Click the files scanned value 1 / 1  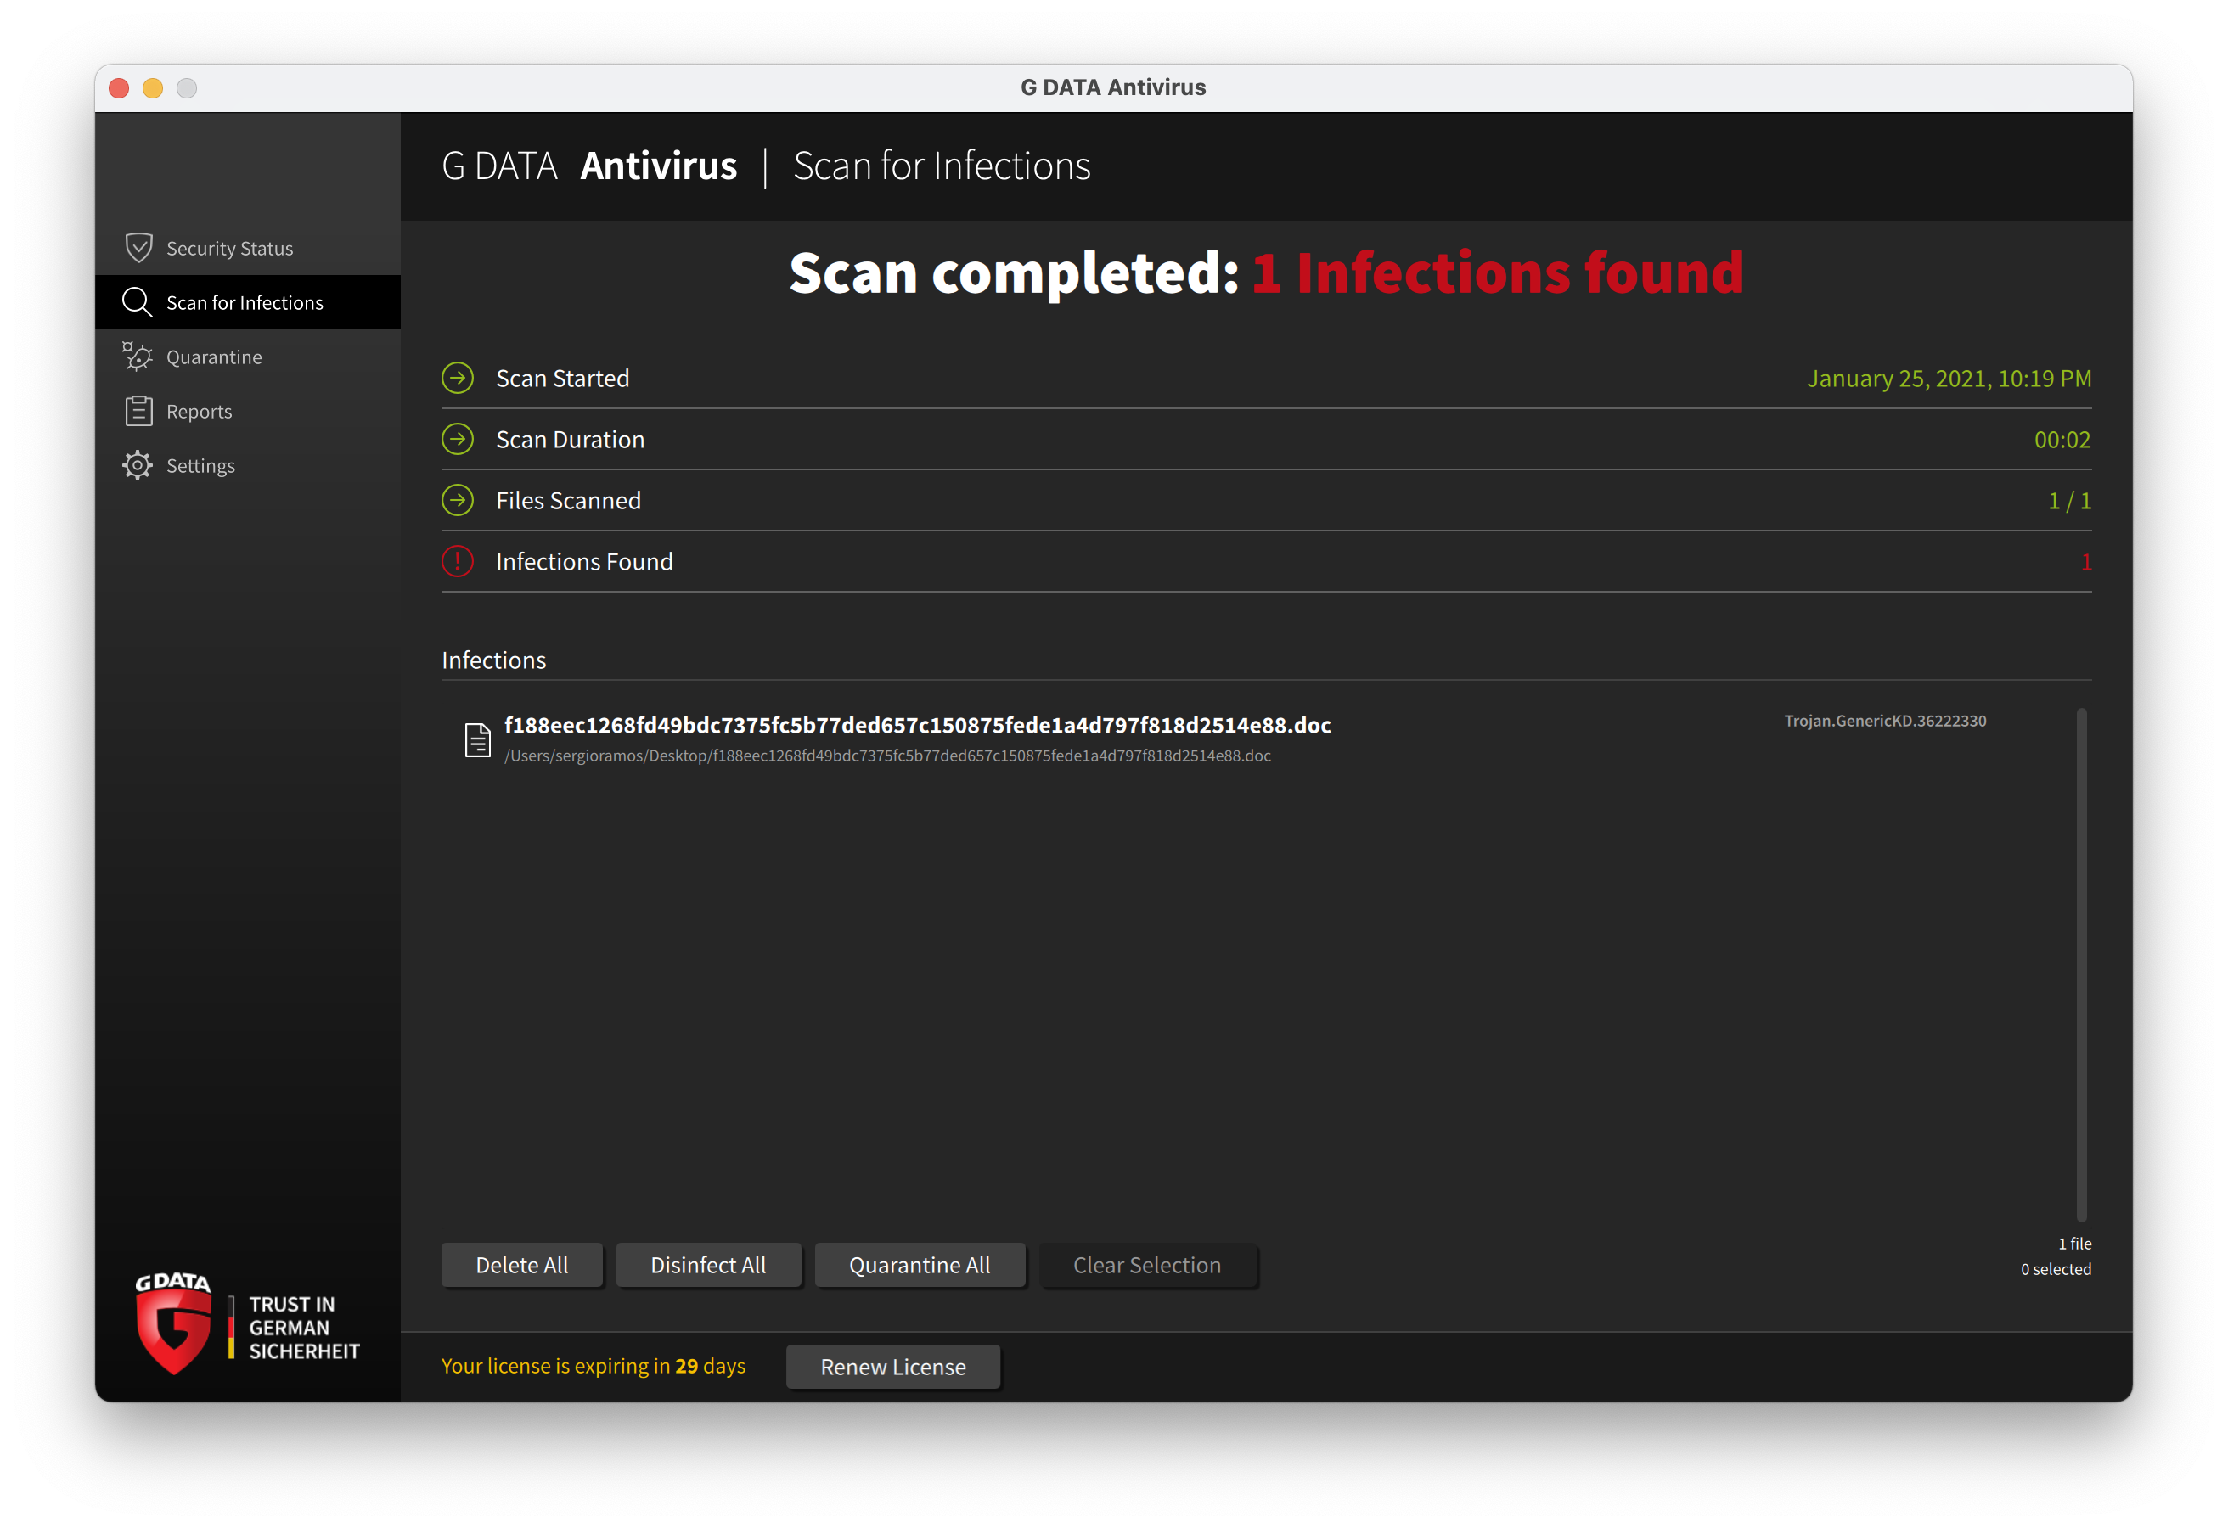click(2070, 500)
